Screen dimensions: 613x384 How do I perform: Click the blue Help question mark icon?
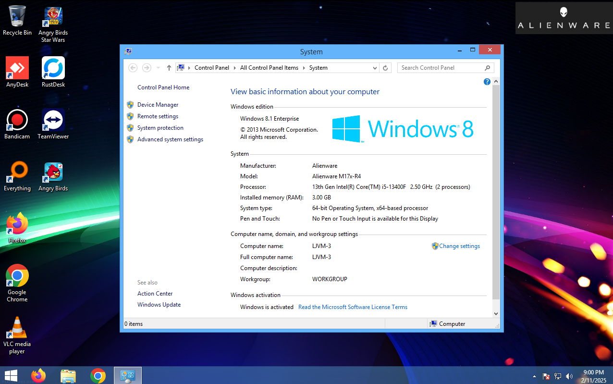coord(487,82)
